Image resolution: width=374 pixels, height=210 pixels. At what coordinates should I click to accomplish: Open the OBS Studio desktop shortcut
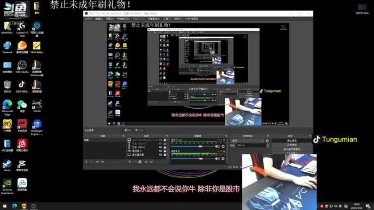point(22,67)
